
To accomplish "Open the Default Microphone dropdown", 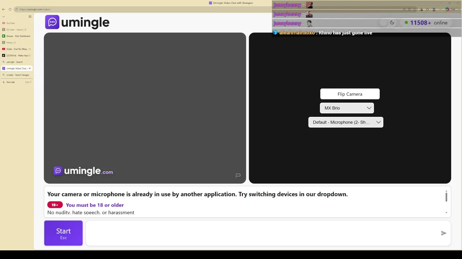I will coord(346,122).
